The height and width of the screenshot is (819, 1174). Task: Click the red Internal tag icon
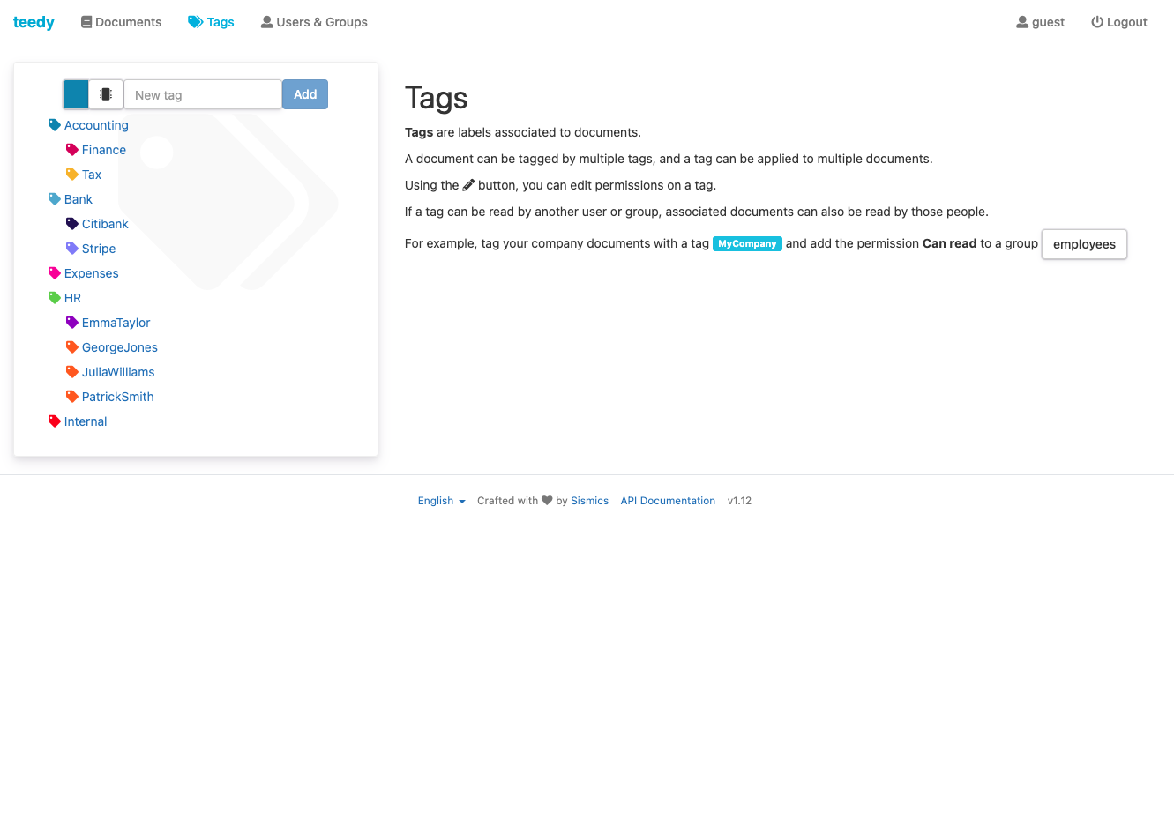pyautogui.click(x=55, y=421)
